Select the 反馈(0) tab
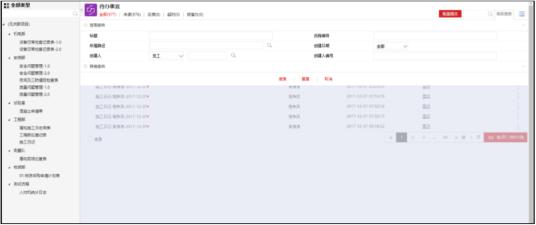 click(x=154, y=15)
